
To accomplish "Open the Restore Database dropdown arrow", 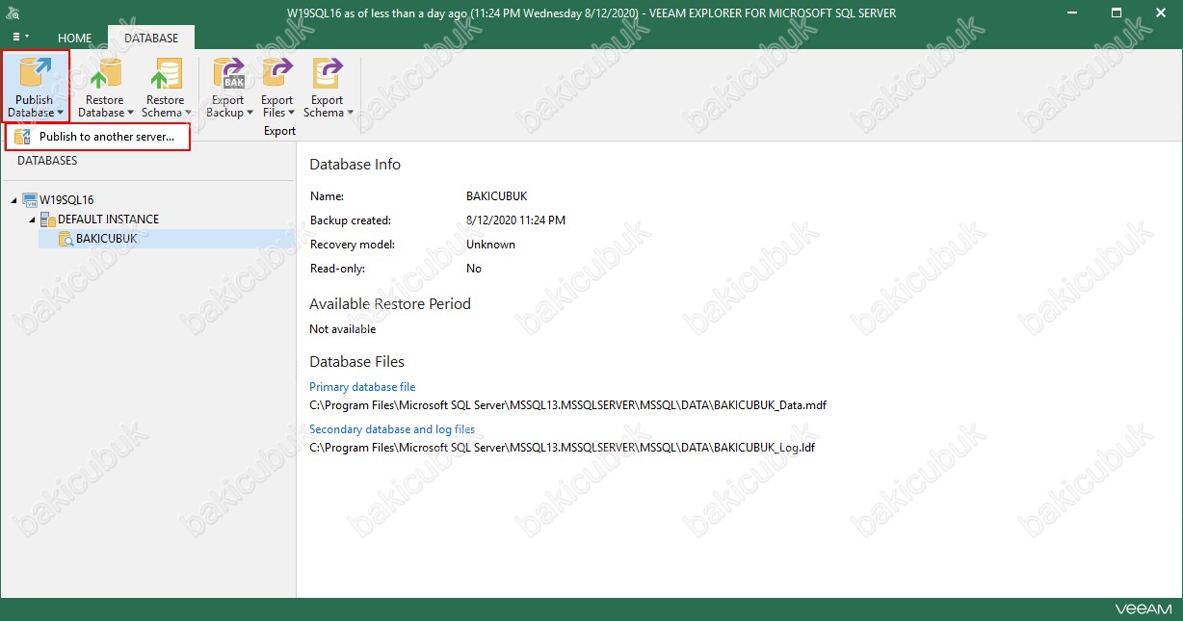I will click(x=131, y=114).
